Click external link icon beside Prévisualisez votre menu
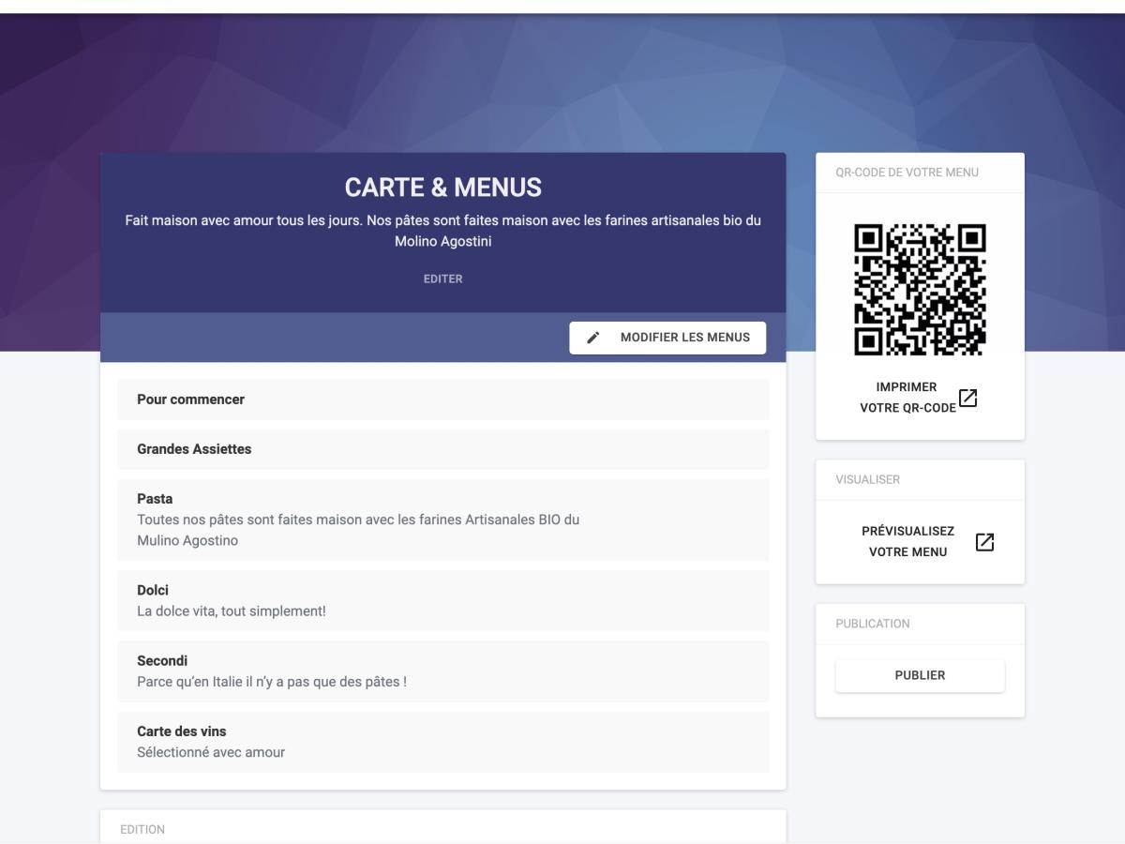The width and height of the screenshot is (1125, 844). 984,542
